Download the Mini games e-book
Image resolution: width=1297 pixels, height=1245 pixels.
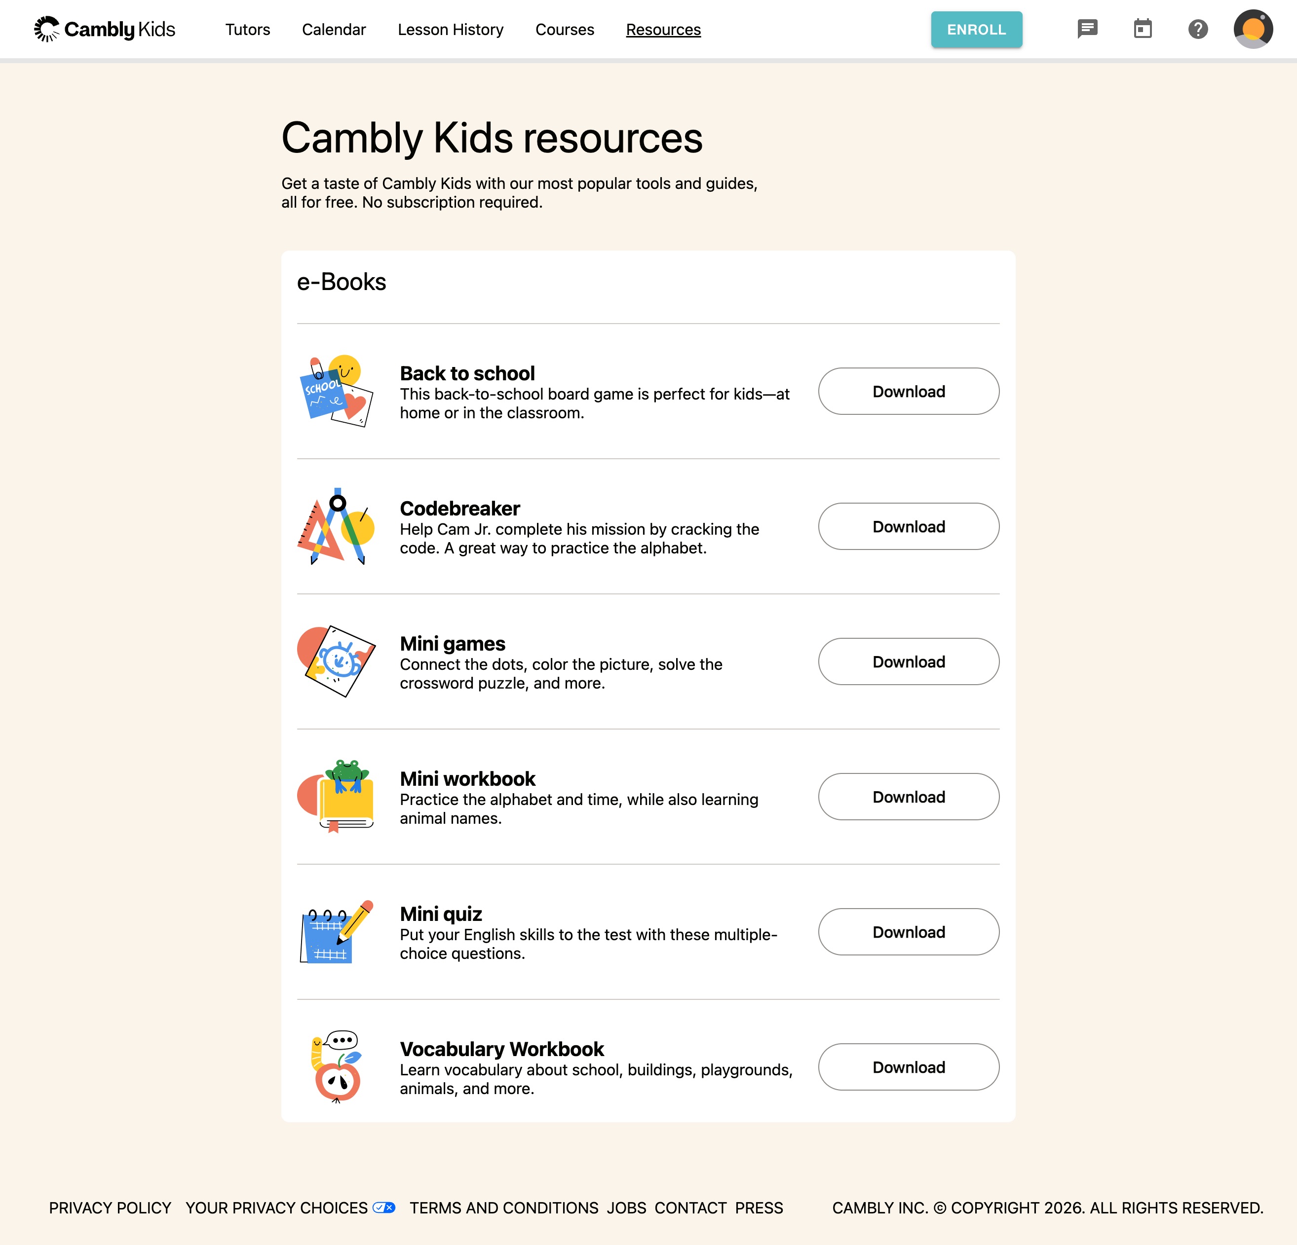point(909,661)
